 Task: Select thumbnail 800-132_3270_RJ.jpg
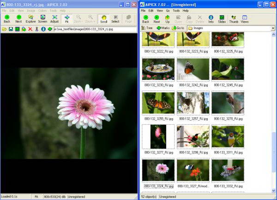pos(228,103)
